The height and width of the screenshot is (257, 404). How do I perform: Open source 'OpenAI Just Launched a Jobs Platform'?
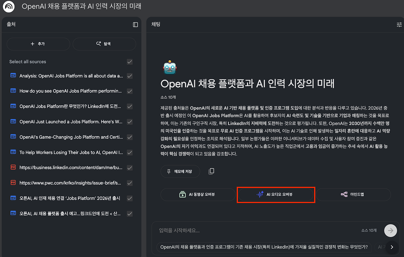tap(71, 122)
